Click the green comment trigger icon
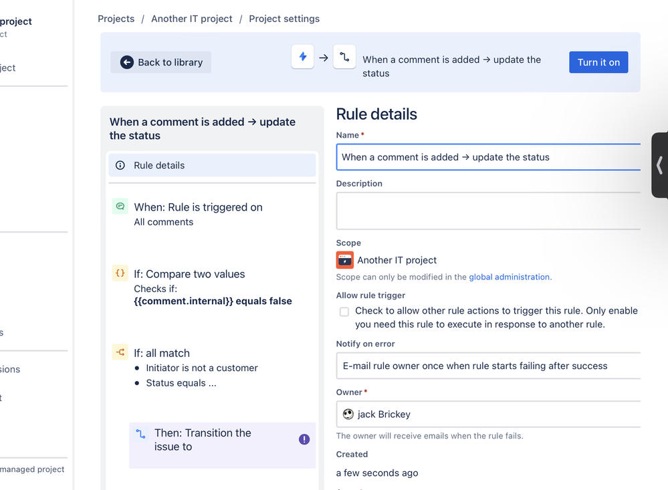Screen dimensions: 668x490 [x=120, y=206]
